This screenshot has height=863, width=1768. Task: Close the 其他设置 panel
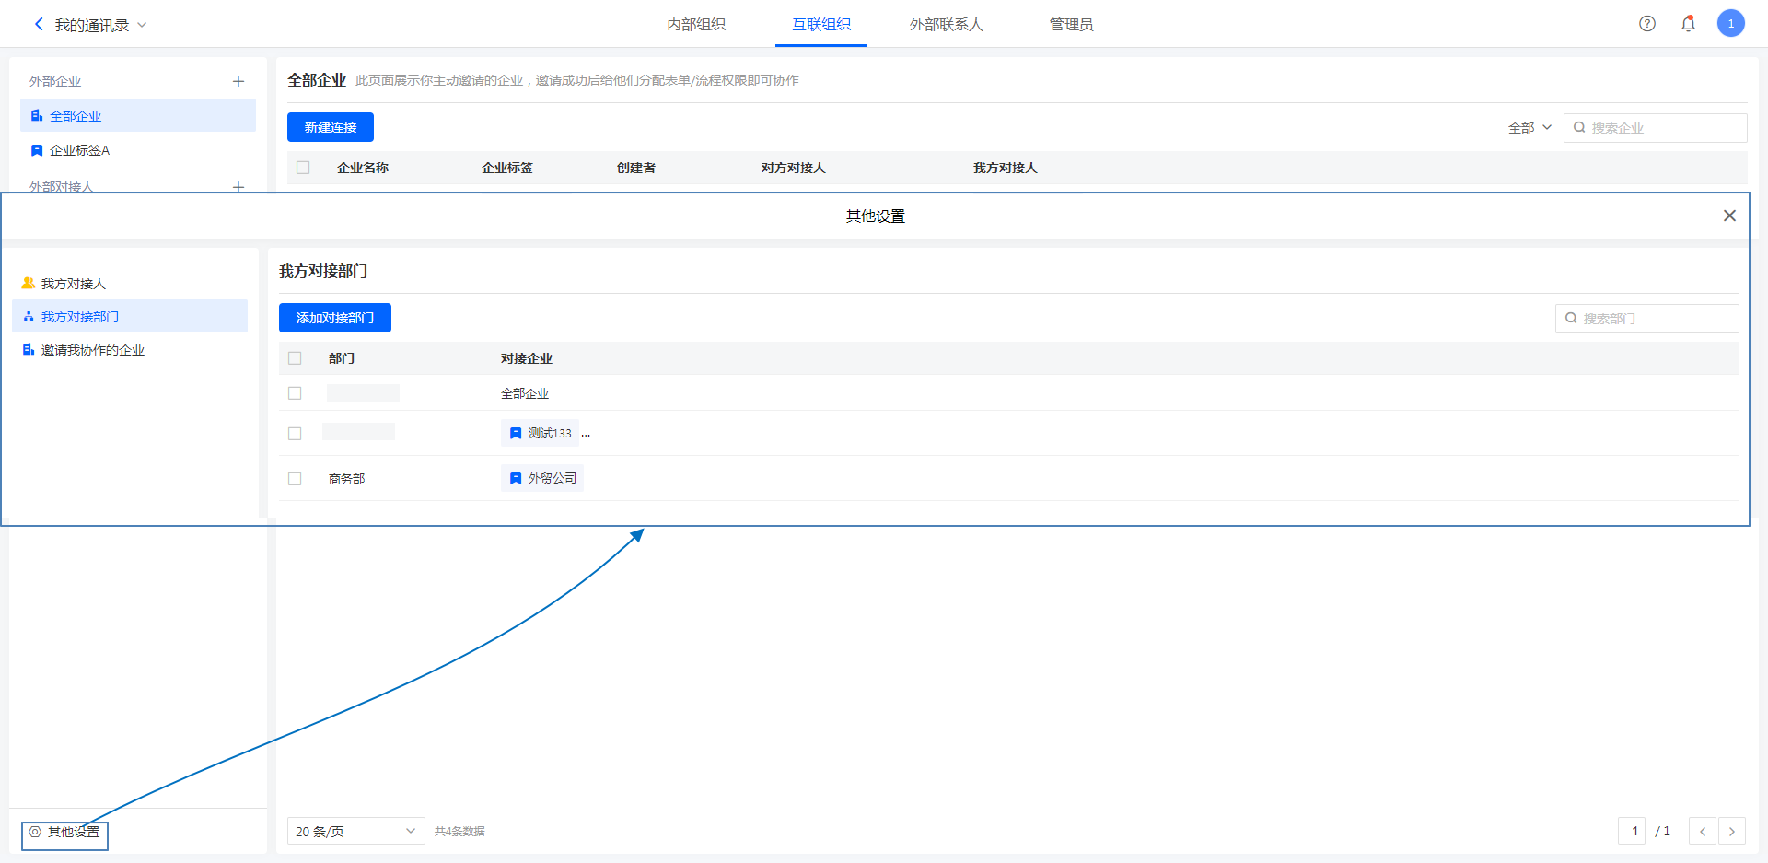point(1729,216)
